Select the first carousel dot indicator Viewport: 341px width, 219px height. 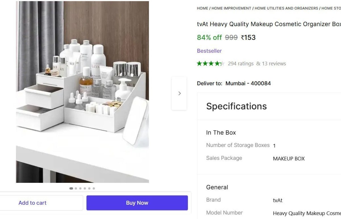point(71,188)
